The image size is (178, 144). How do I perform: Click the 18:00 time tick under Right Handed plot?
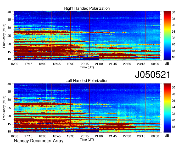[42, 64]
